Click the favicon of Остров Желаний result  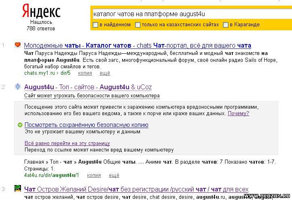click(18, 188)
